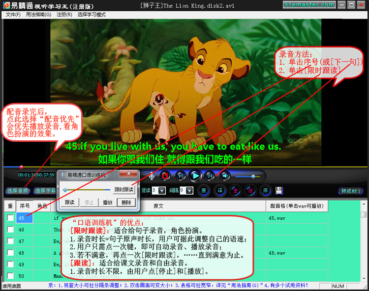Select sequence number 46 cell
This screenshot has width=369, height=291.
pyautogui.click(x=25, y=230)
